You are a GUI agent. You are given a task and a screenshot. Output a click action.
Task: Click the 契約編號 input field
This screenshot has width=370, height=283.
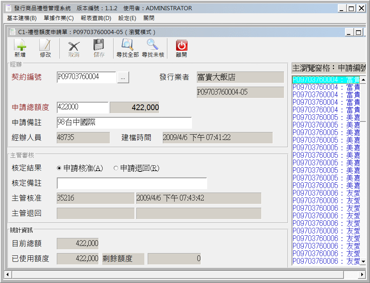pyautogui.click(x=87, y=77)
